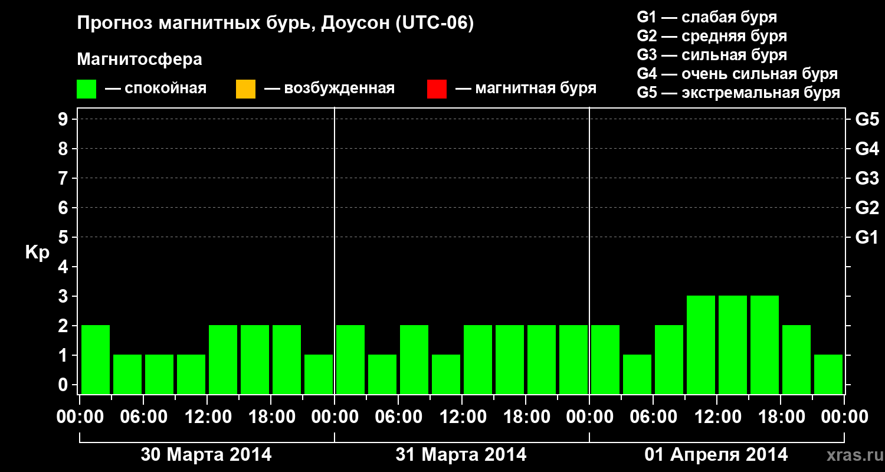Click the final bar of 01 Апреля before midnight
This screenshot has width=885, height=472.
[828, 374]
